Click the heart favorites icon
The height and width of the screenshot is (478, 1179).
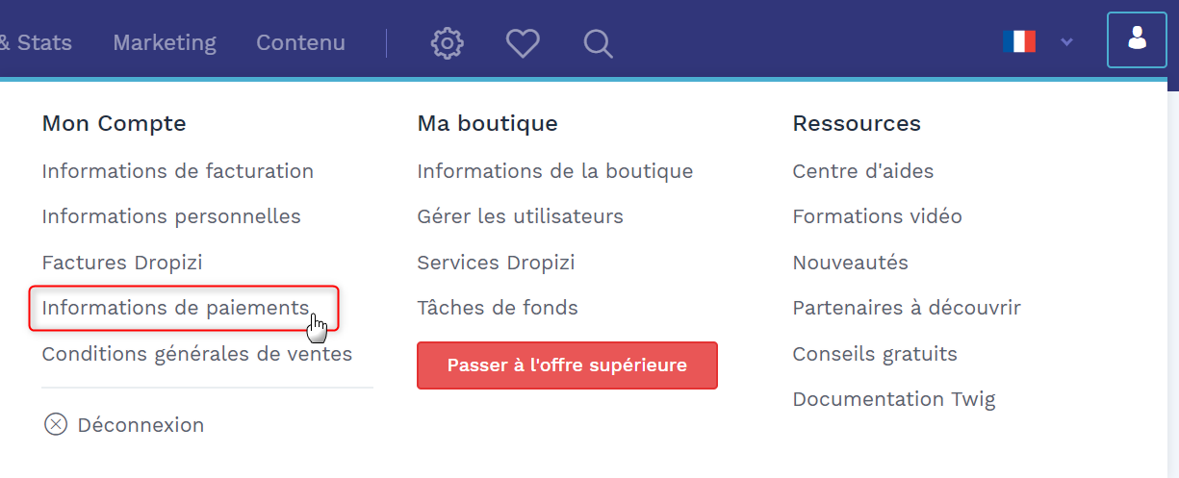(523, 43)
